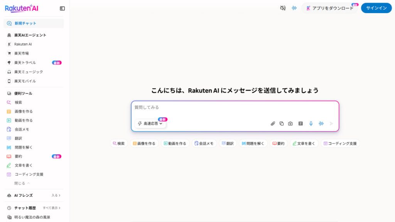Toggle the sidebar collapse panel icon

[x=62, y=8]
